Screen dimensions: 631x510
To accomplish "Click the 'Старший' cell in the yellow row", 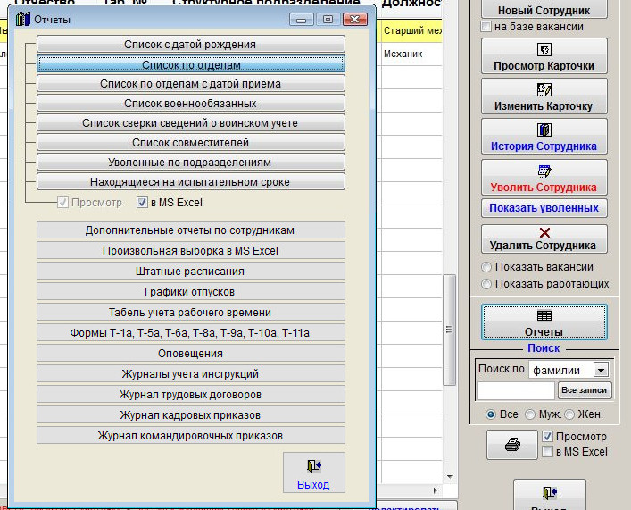I will click(x=411, y=31).
